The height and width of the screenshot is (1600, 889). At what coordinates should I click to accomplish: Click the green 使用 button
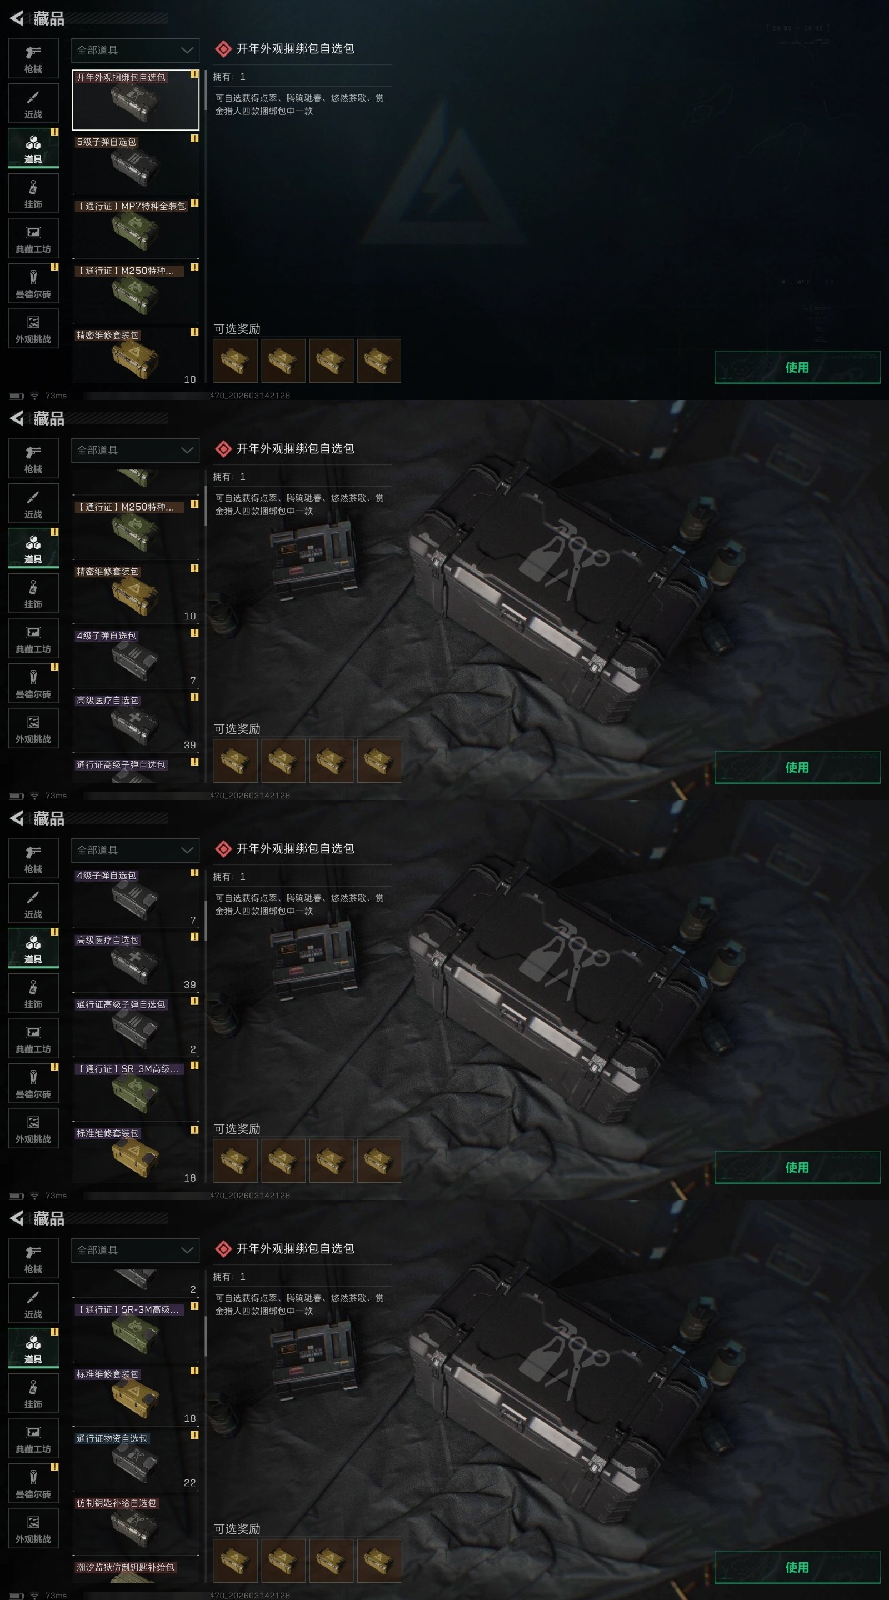(797, 367)
